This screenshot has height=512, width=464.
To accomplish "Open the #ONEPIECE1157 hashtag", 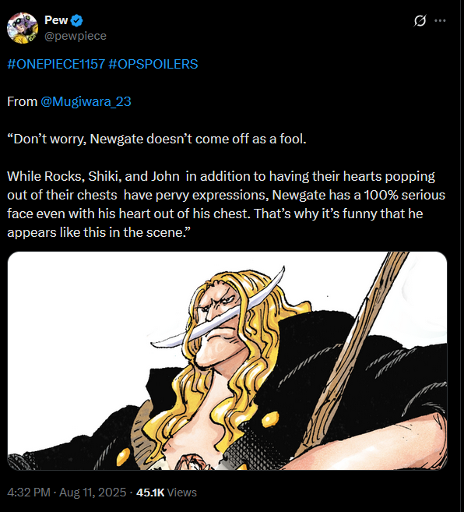I will coord(56,64).
